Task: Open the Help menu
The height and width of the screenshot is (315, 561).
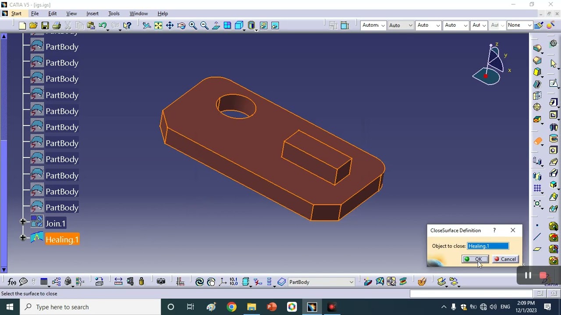Action: 163,14
